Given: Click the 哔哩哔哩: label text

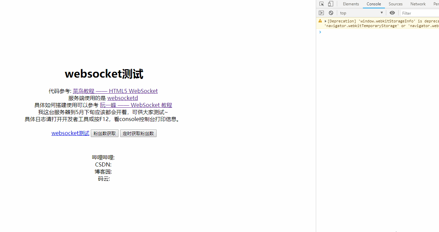Looking at the screenshot, I should [x=103, y=157].
